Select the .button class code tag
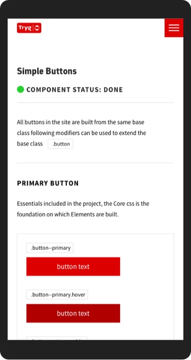 click(x=61, y=144)
